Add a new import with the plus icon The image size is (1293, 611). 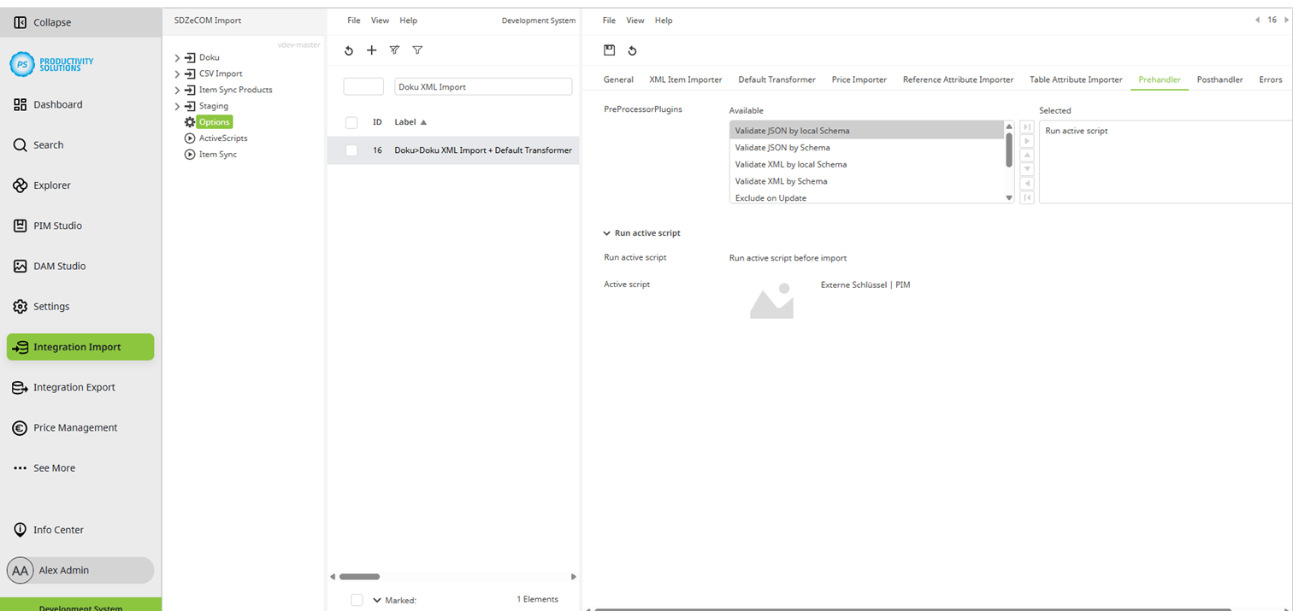pos(371,50)
